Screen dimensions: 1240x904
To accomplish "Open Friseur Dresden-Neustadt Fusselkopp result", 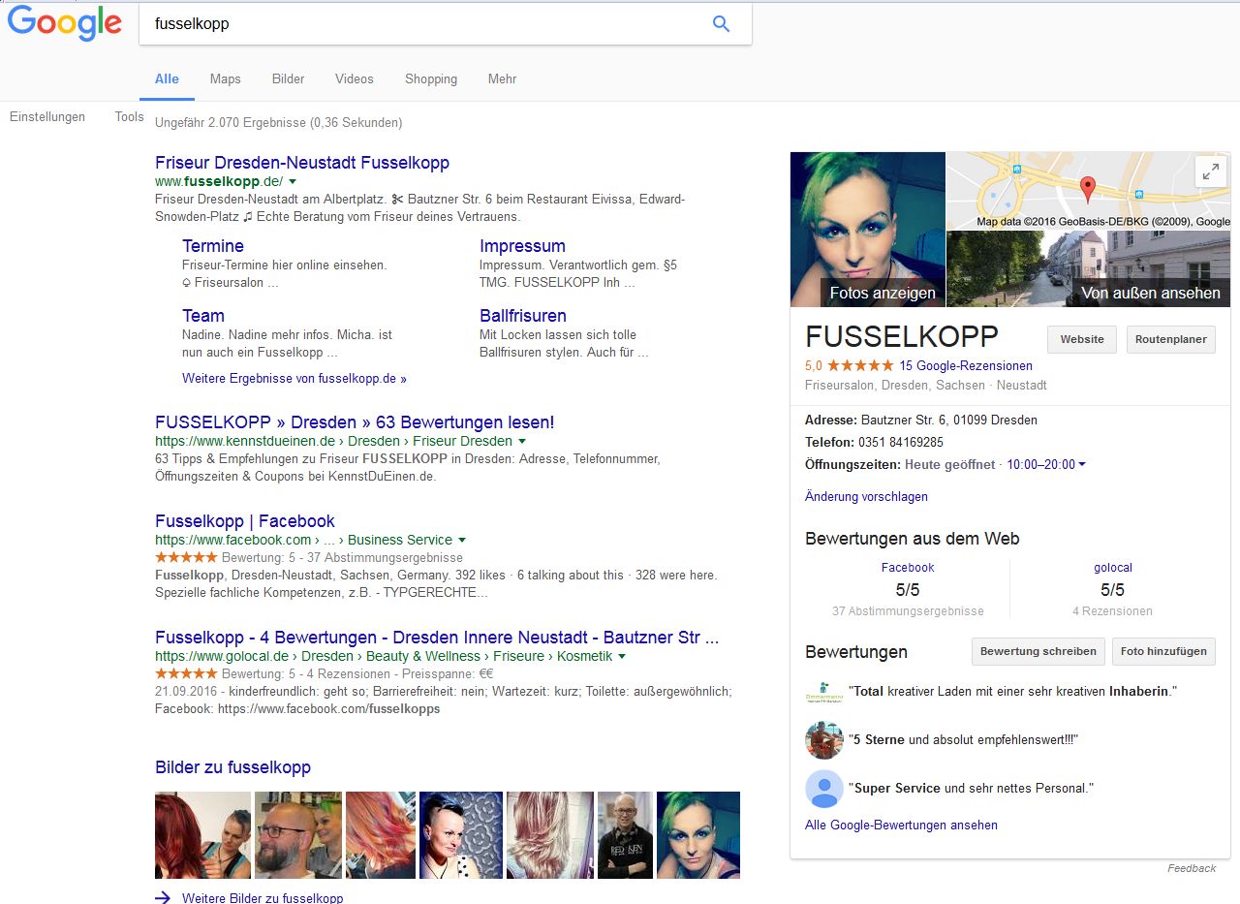I will [x=302, y=163].
